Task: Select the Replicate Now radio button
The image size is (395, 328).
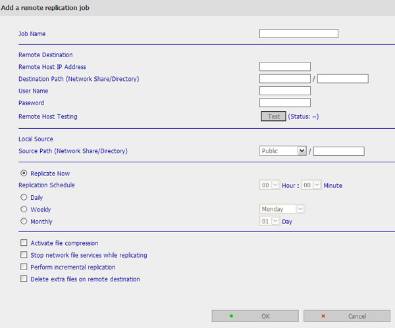Action: coord(24,173)
